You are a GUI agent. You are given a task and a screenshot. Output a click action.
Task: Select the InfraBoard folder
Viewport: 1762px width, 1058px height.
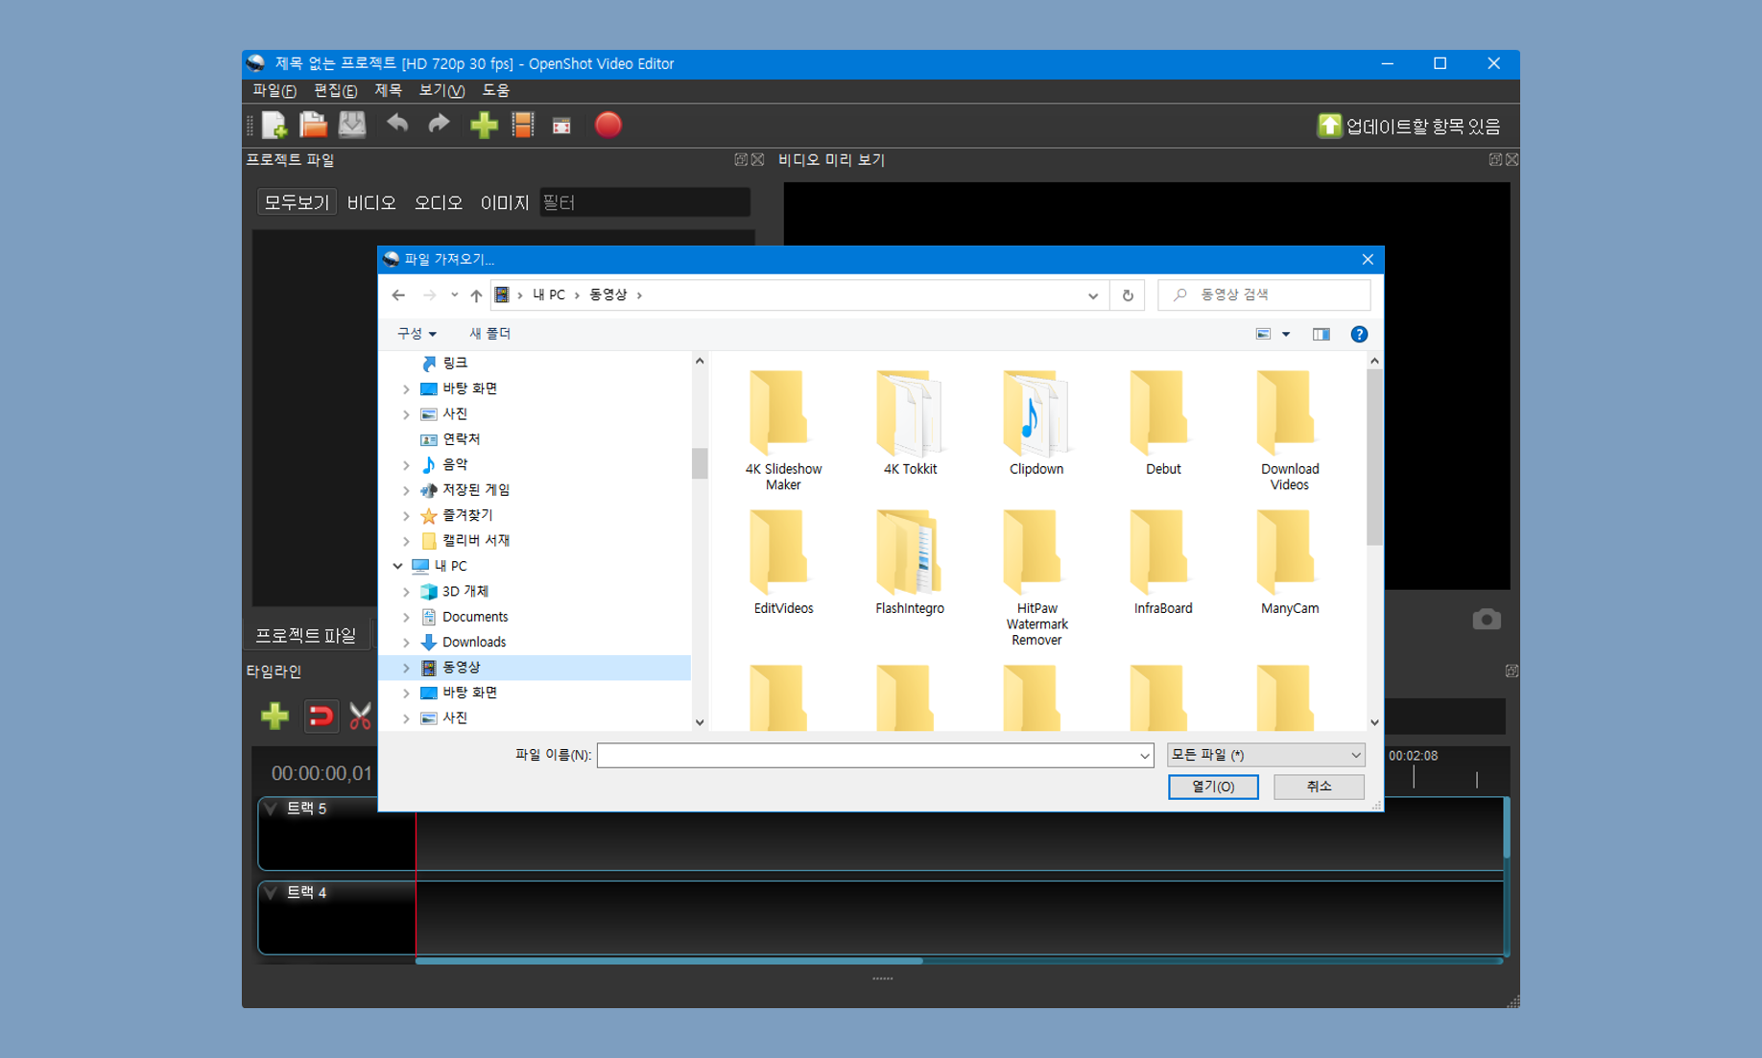[x=1163, y=563]
